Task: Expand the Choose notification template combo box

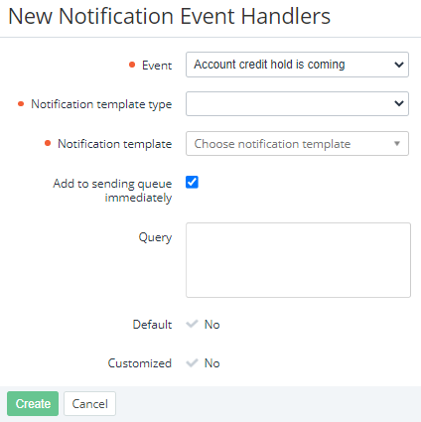Action: (x=297, y=144)
